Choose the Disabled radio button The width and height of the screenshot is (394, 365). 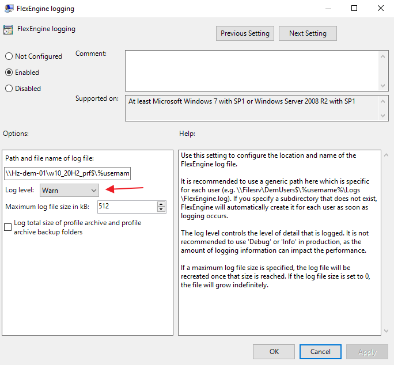(x=9, y=89)
